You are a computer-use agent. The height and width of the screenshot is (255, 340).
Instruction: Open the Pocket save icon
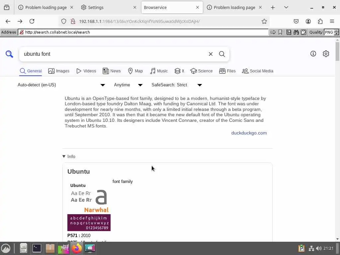(296, 21)
